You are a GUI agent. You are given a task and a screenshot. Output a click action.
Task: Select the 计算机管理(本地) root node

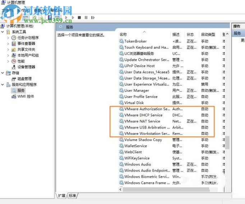click(x=20, y=26)
